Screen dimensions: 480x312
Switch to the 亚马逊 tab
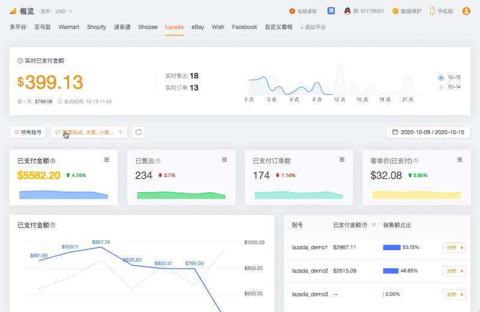pyautogui.click(x=43, y=27)
